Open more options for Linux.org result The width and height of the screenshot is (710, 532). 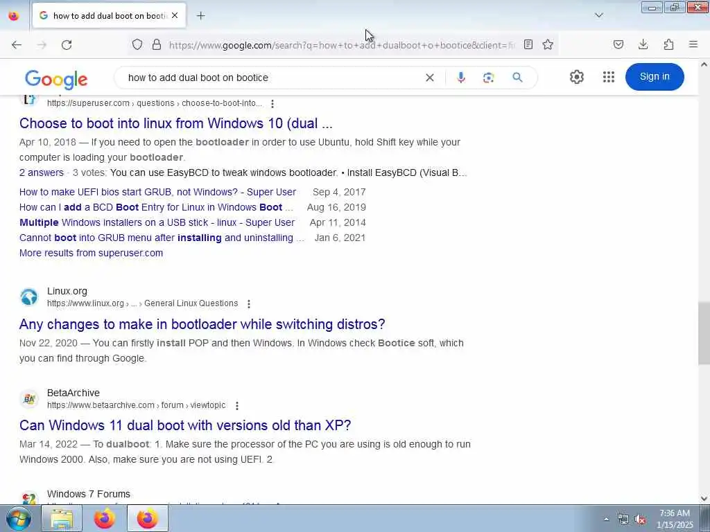249,304
